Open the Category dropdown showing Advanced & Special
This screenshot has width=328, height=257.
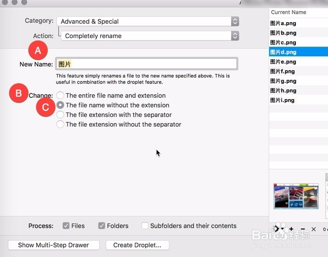148,21
